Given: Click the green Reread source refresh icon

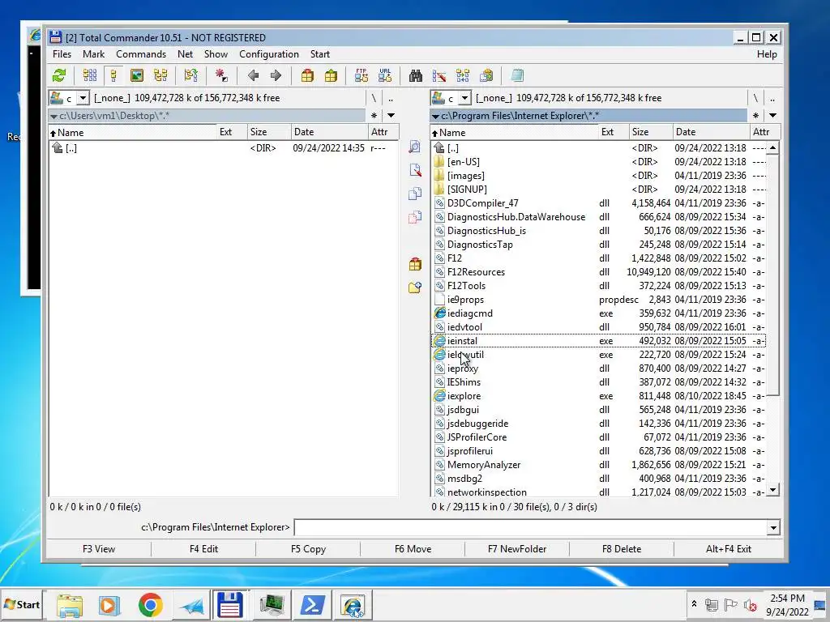Looking at the screenshot, I should [x=59, y=75].
